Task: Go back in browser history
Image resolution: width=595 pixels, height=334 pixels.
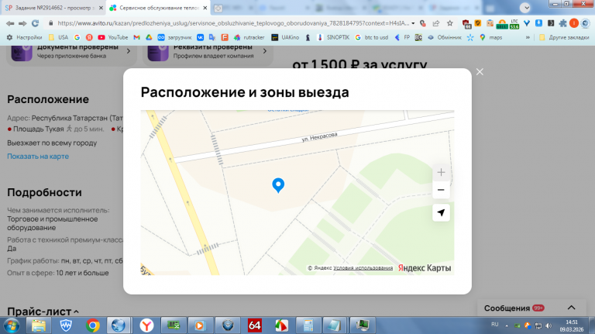Action: 10,23
